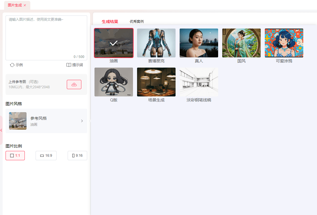317x215 pixels.
Task: Click the 10M以内 size limit hint
Action: (29, 87)
